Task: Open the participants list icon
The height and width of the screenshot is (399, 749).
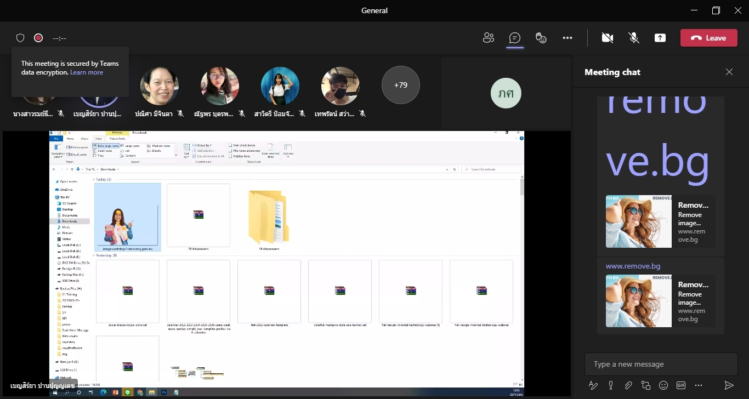Action: coord(489,38)
